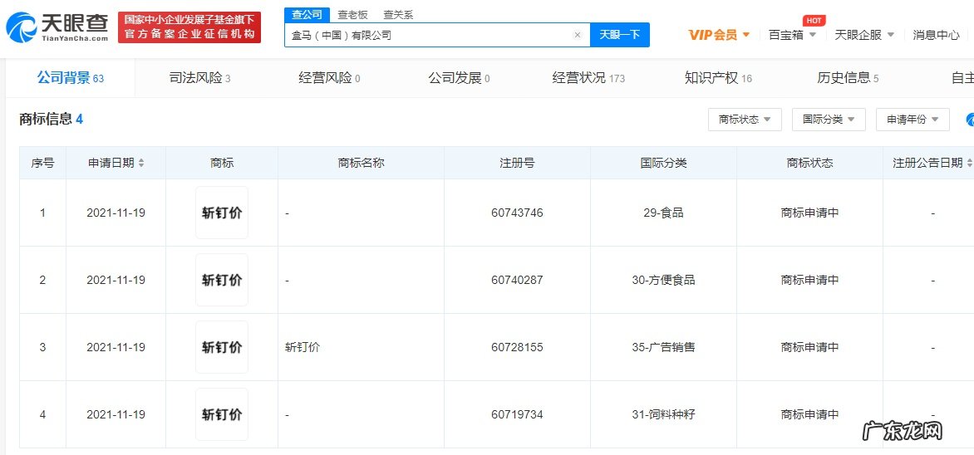
Task: Switch to the 查关系 search tab
Action: (x=398, y=15)
